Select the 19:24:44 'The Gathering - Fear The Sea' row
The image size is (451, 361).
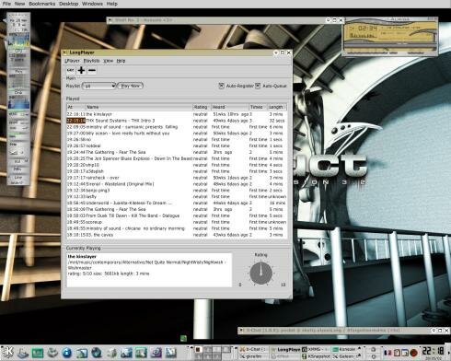pyautogui.click(x=177, y=152)
